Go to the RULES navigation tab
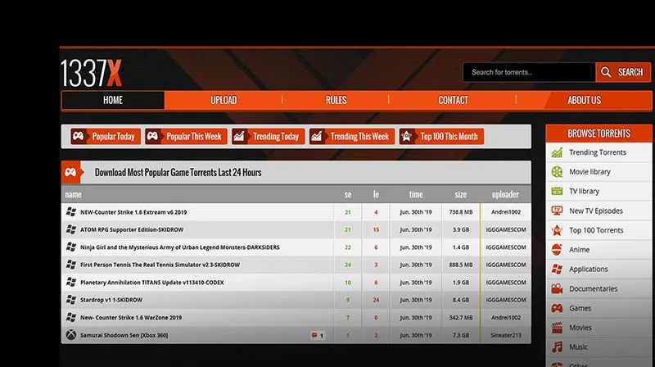The image size is (655, 367). [x=336, y=100]
